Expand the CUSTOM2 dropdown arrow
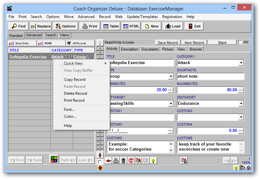260x179 pixels. point(241,117)
